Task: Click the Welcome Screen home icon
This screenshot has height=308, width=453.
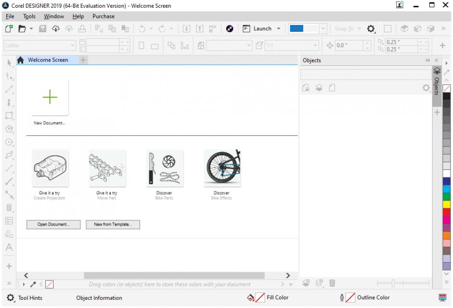Action: (21, 60)
